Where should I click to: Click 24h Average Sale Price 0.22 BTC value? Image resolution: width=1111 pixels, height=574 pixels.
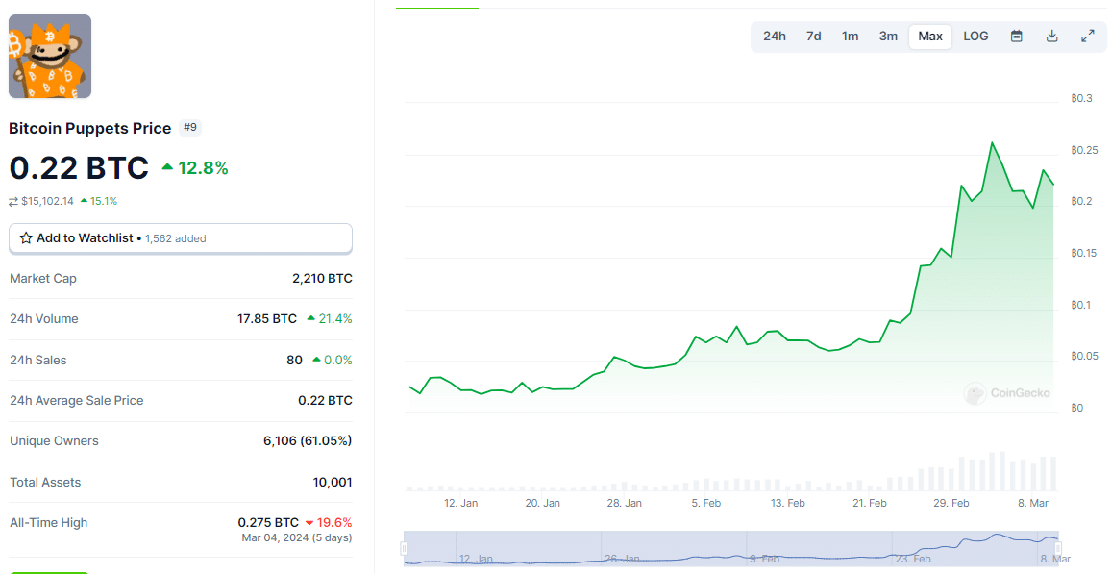point(325,400)
